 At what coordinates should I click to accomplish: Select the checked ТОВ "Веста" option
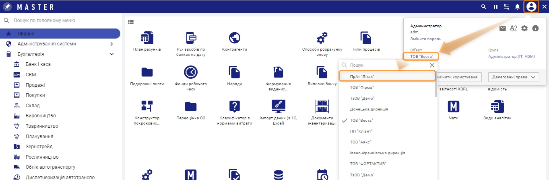coord(361,120)
